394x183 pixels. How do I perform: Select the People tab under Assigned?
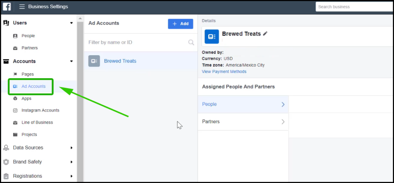[243, 104]
